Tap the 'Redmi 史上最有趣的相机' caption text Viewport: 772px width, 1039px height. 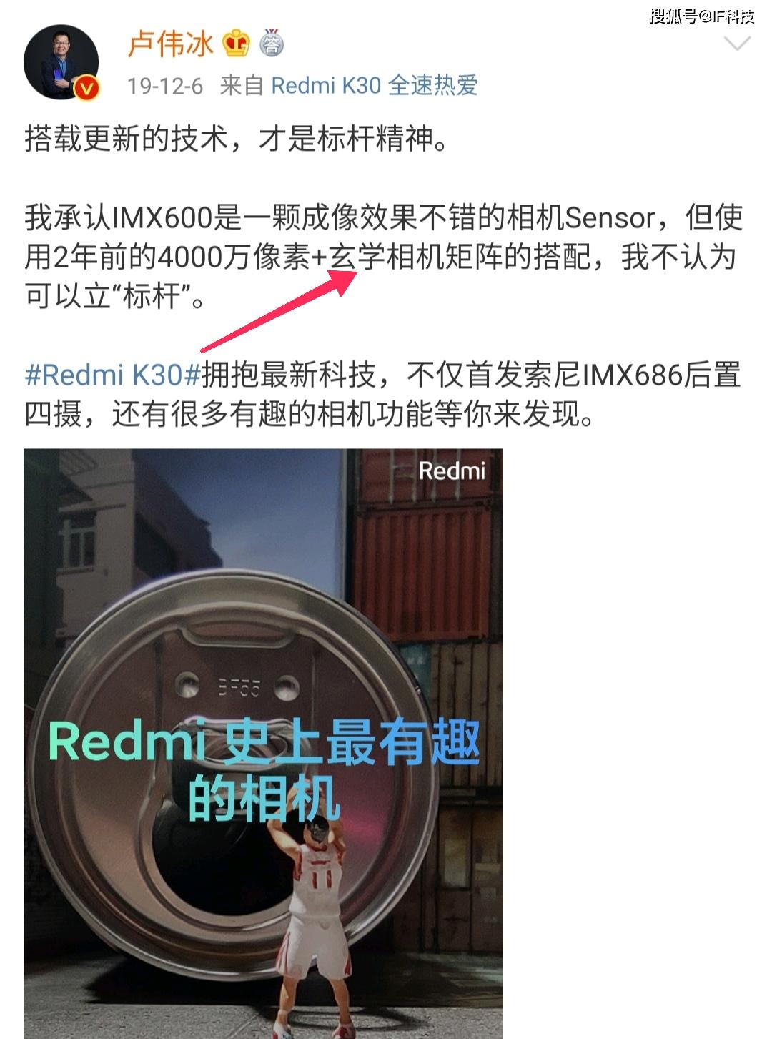pos(264,769)
